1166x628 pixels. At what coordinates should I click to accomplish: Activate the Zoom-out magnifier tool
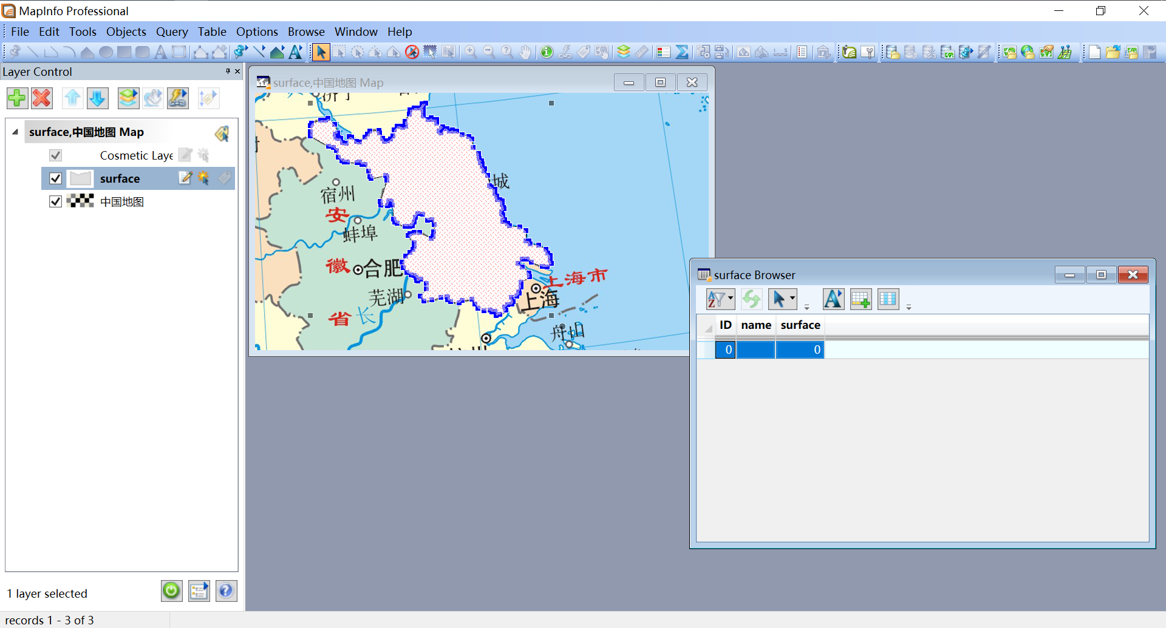[x=489, y=52]
